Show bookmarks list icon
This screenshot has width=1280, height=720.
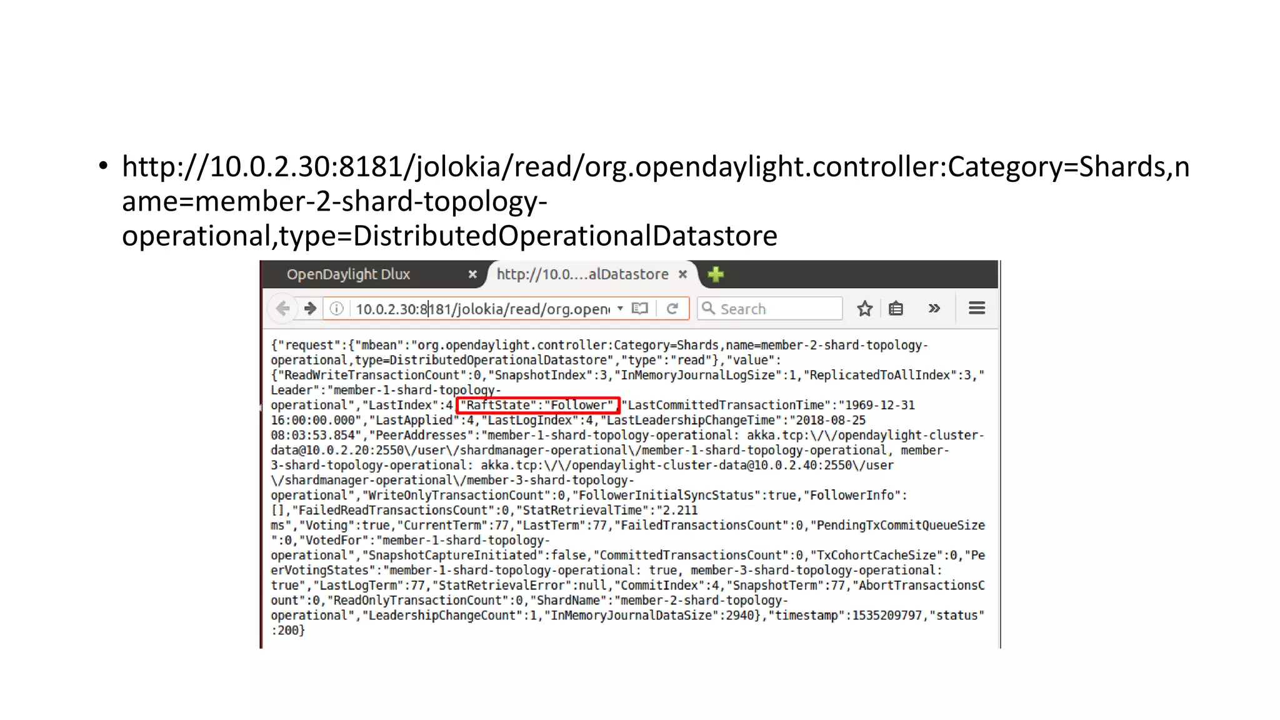pyautogui.click(x=896, y=308)
